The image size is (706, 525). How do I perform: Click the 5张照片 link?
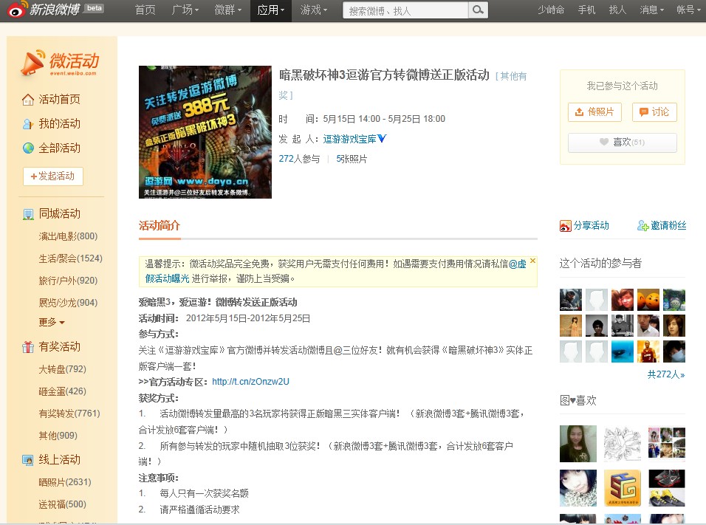tap(352, 159)
